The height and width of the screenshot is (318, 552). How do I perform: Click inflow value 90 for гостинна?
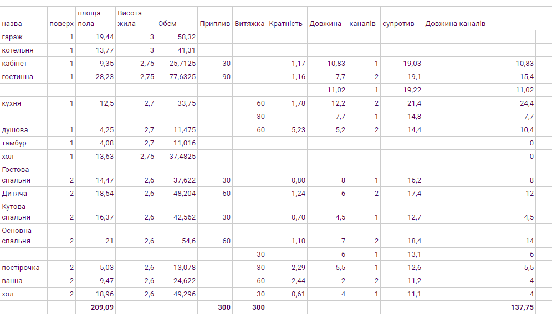tap(214, 77)
